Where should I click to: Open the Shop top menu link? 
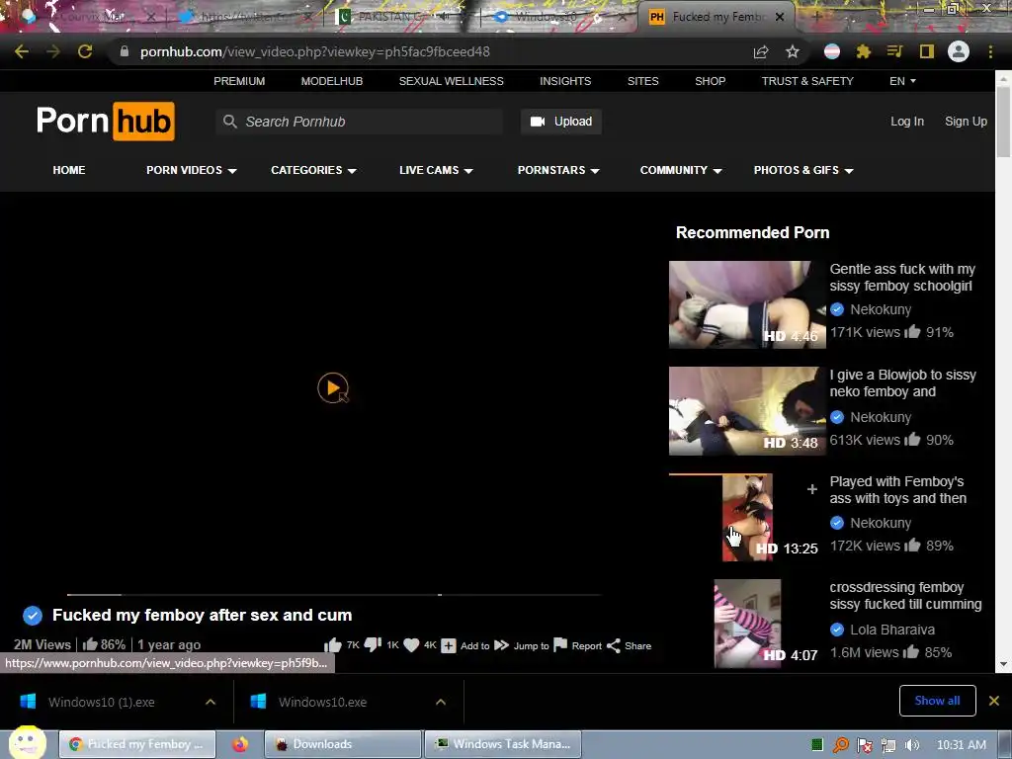(710, 81)
